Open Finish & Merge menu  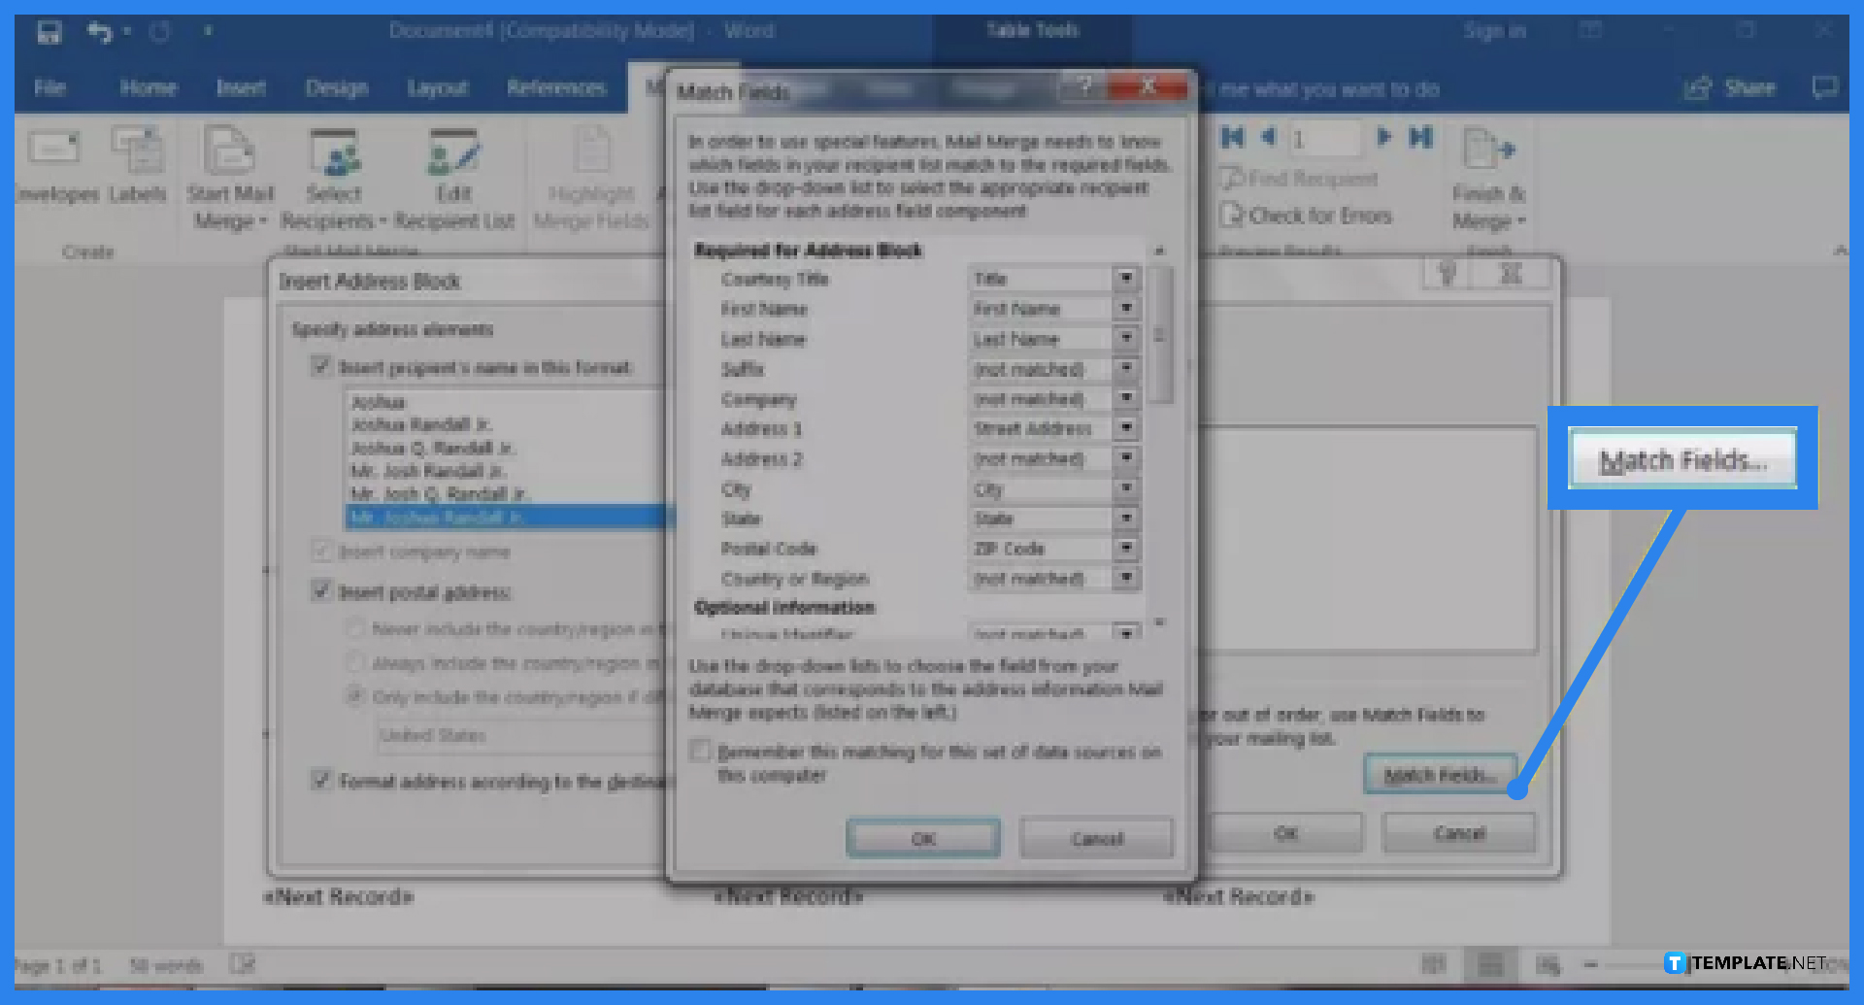click(x=1489, y=180)
